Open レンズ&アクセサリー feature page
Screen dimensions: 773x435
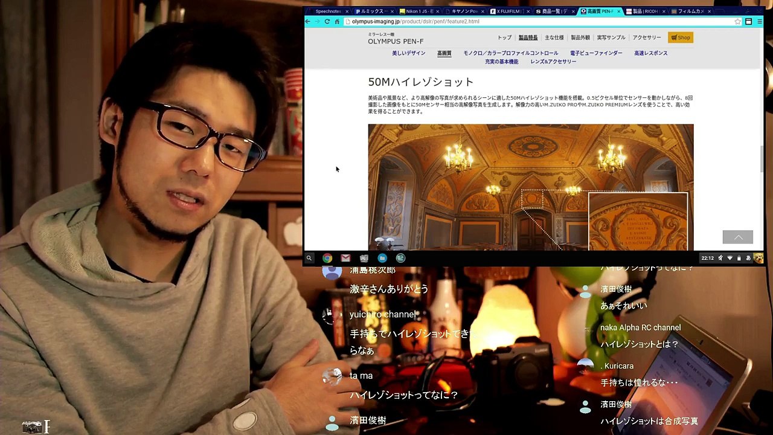click(554, 62)
